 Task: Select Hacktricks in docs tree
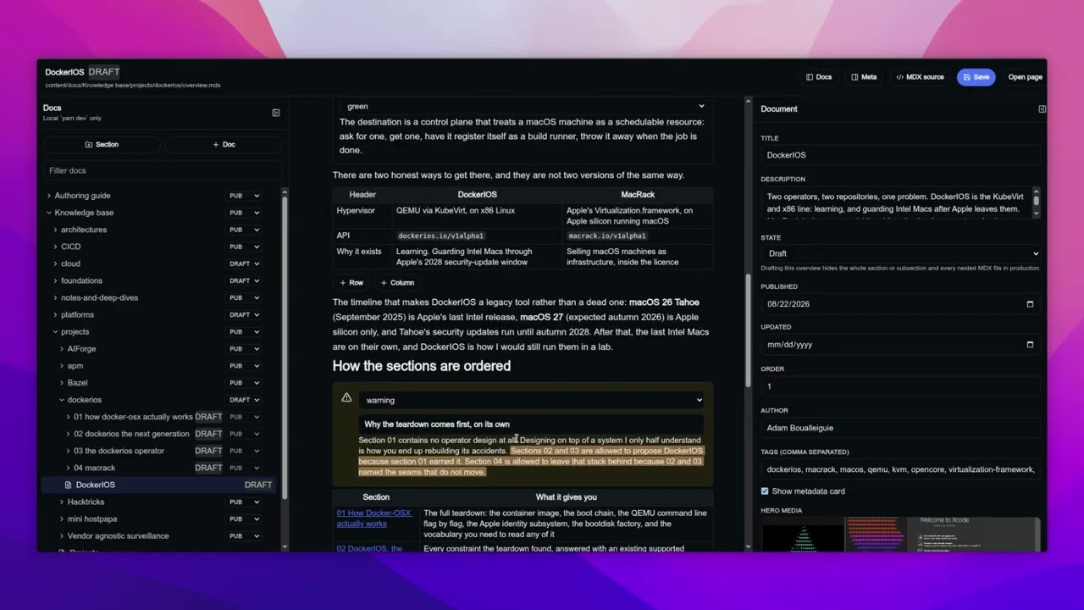pyautogui.click(x=86, y=502)
